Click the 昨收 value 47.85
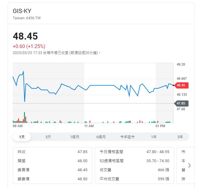199x189 pixels. point(83,152)
